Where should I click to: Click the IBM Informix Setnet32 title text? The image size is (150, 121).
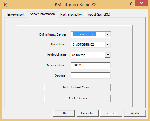(x=75, y=5)
